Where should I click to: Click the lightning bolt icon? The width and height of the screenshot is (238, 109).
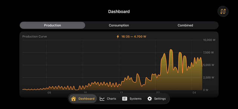click(x=118, y=36)
